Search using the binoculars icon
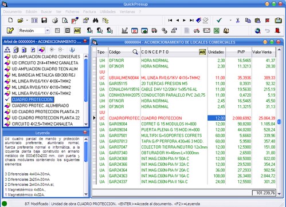286x207 pixels. [x=95, y=20]
